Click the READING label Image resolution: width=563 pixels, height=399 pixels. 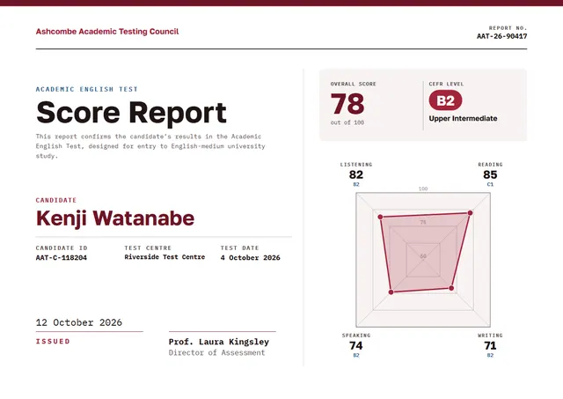click(490, 165)
